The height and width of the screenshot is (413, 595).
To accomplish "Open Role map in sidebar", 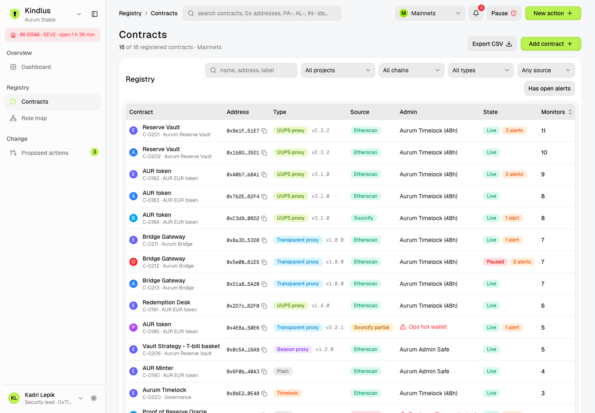I will coord(52,118).
